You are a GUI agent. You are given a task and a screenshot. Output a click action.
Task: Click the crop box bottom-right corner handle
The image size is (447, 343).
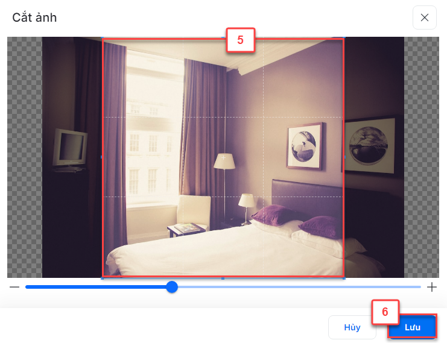pos(344,278)
